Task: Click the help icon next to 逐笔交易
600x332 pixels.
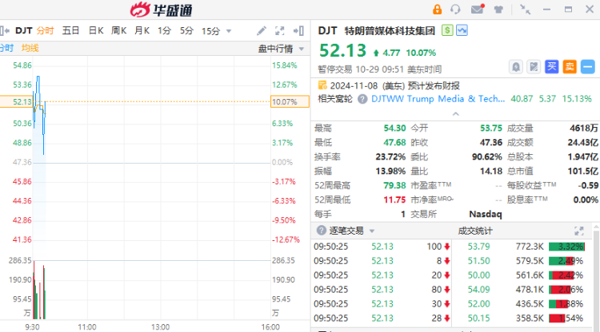Action: point(322,231)
